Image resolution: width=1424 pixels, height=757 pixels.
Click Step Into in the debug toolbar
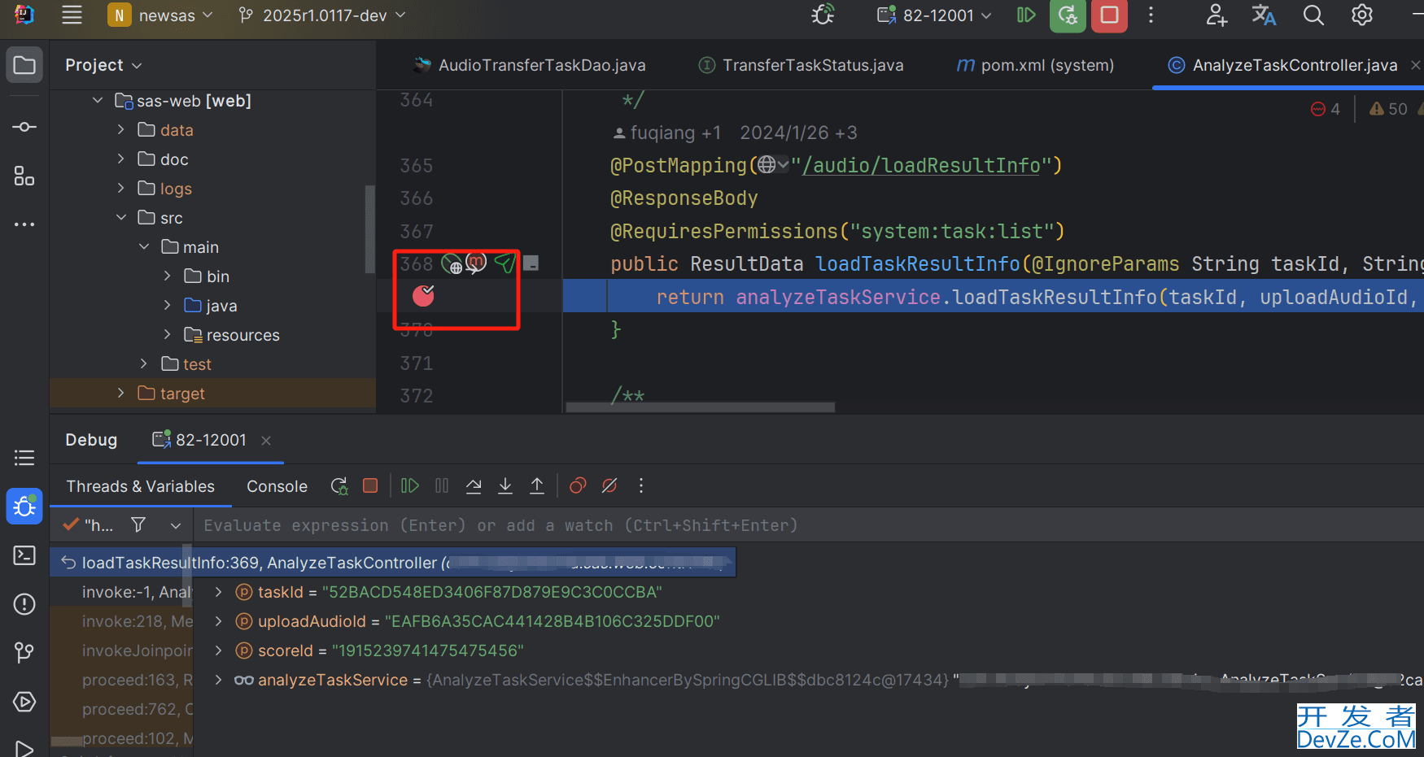coord(505,486)
